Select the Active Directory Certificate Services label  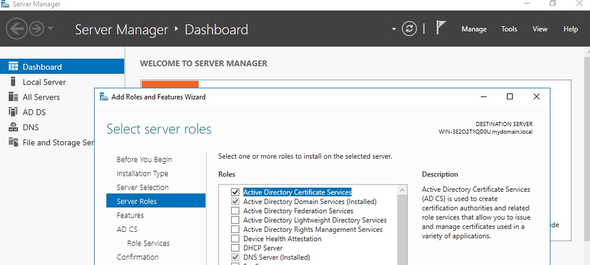point(297,192)
